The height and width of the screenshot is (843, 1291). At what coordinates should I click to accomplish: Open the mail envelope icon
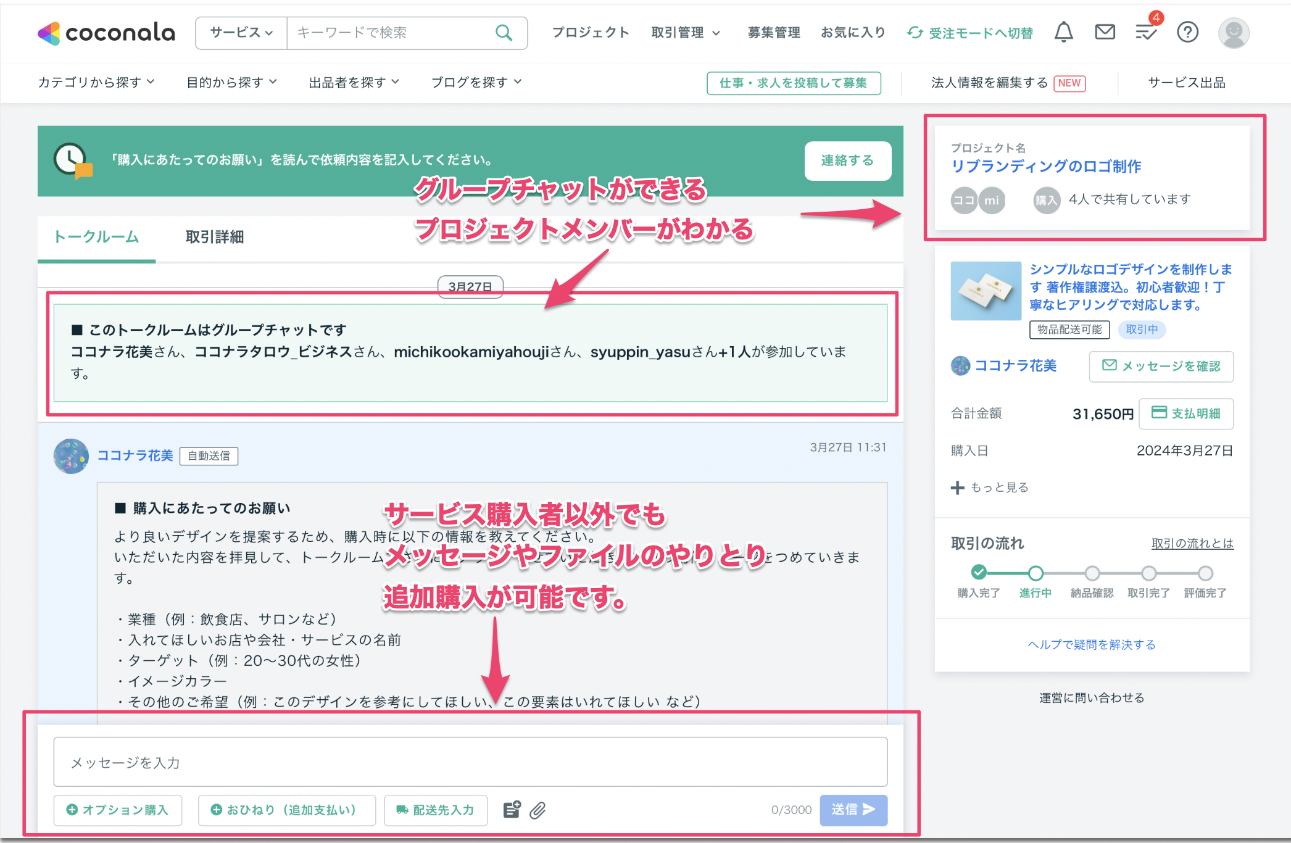[x=1105, y=32]
